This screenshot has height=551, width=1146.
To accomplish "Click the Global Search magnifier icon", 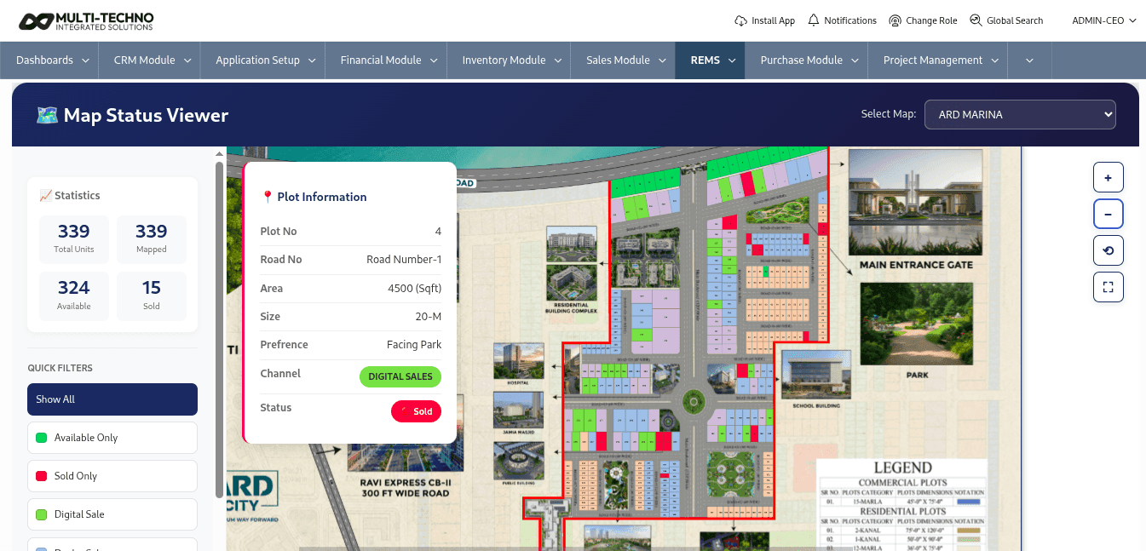I will [x=976, y=20].
